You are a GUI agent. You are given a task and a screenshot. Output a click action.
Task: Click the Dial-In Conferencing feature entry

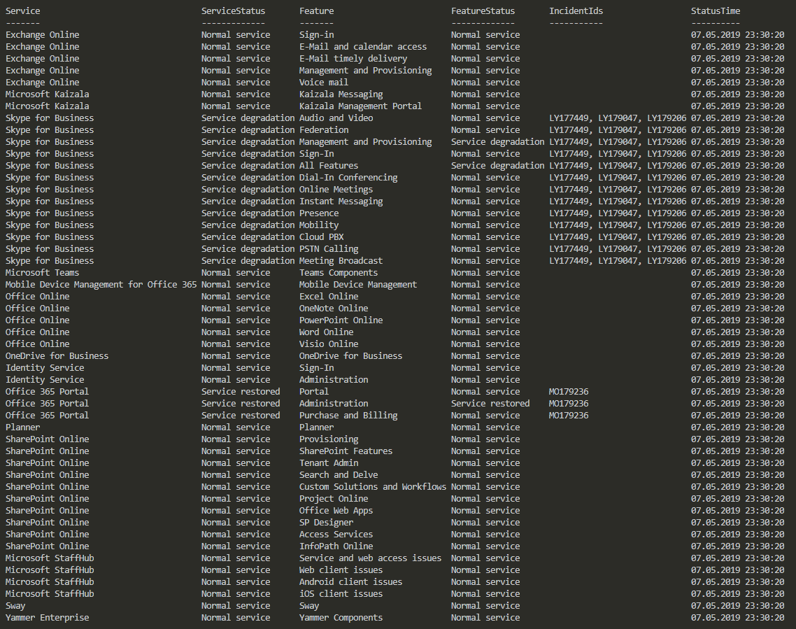[x=348, y=178]
